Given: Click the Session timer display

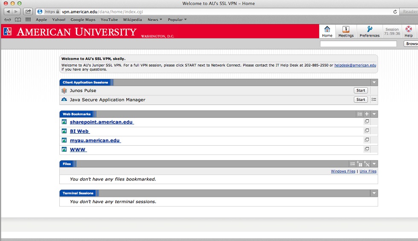Looking at the screenshot, I should (392, 32).
